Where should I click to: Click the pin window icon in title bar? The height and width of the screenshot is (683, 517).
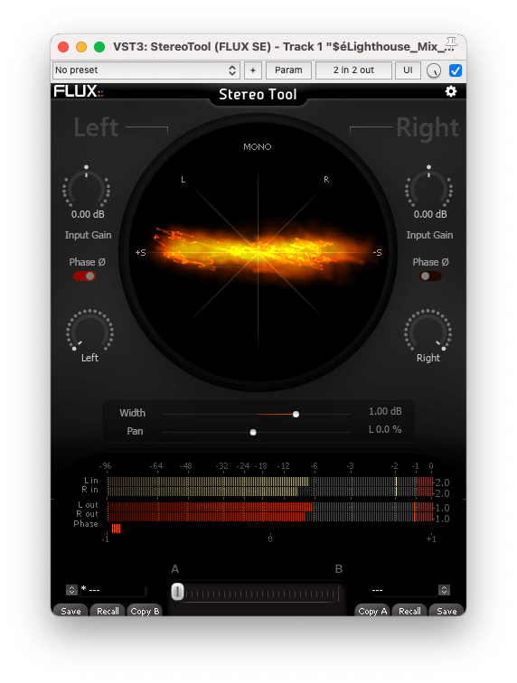tap(451, 44)
